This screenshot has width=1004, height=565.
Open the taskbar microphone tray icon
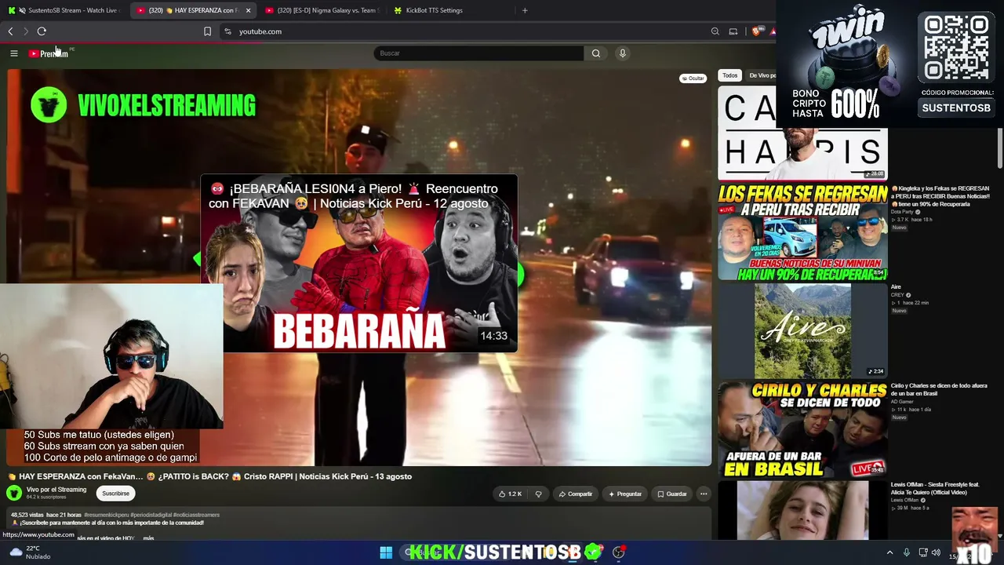907,552
